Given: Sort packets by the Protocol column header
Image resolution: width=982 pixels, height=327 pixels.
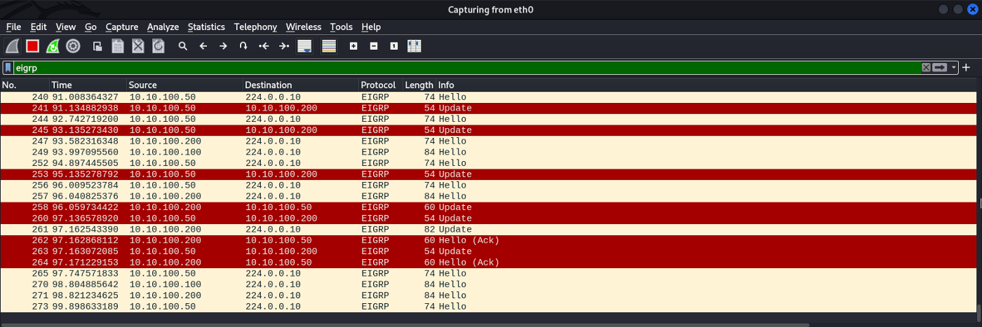Looking at the screenshot, I should pos(379,85).
